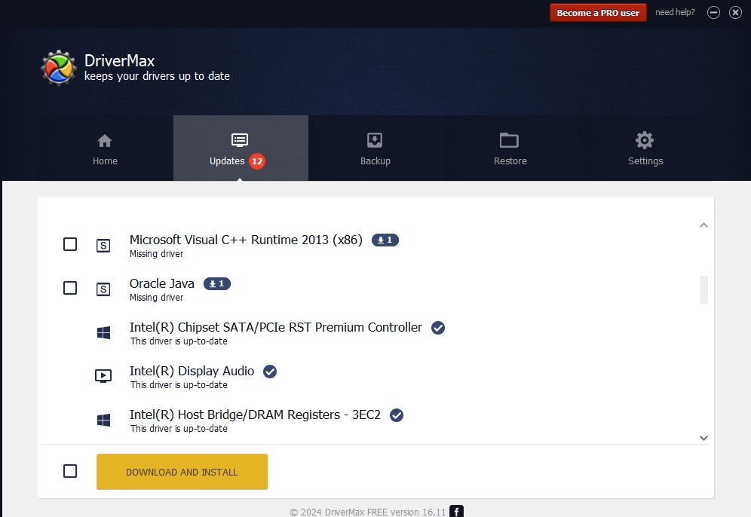Switch to the Updates tab
The width and height of the screenshot is (751, 517).
coord(241,148)
